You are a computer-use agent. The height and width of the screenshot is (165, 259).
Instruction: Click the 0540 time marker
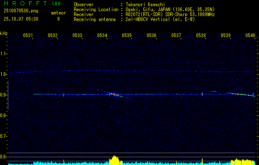click(250, 35)
